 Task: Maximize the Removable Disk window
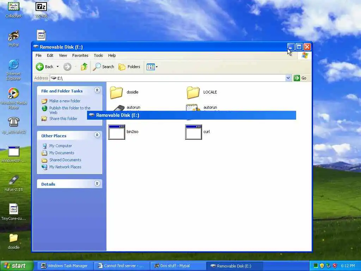pos(299,47)
